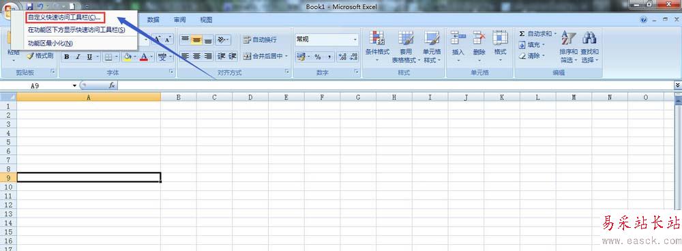The image size is (682, 251).
Task: Expand the formula bar
Action: [x=677, y=85]
